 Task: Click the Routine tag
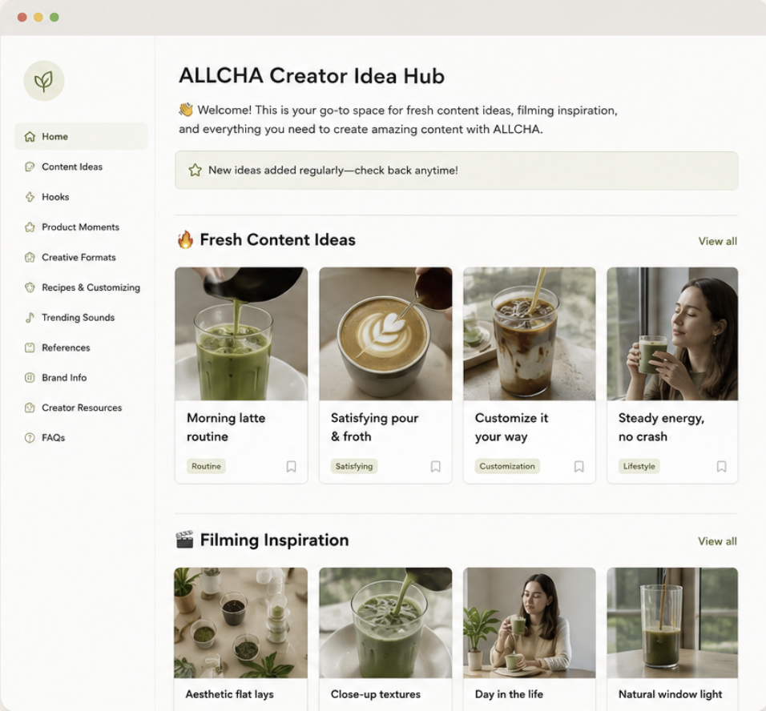(206, 466)
